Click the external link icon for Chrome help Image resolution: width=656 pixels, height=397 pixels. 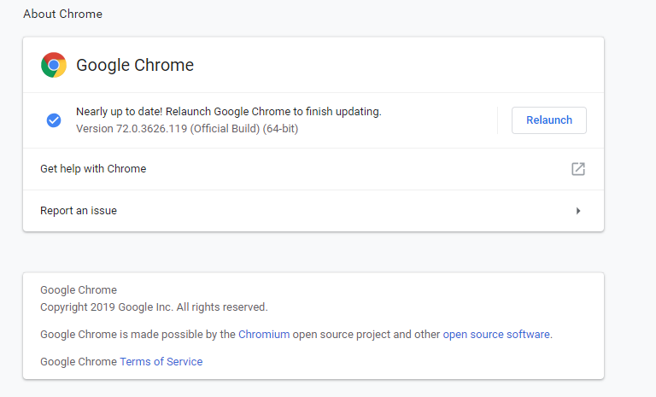coord(578,169)
